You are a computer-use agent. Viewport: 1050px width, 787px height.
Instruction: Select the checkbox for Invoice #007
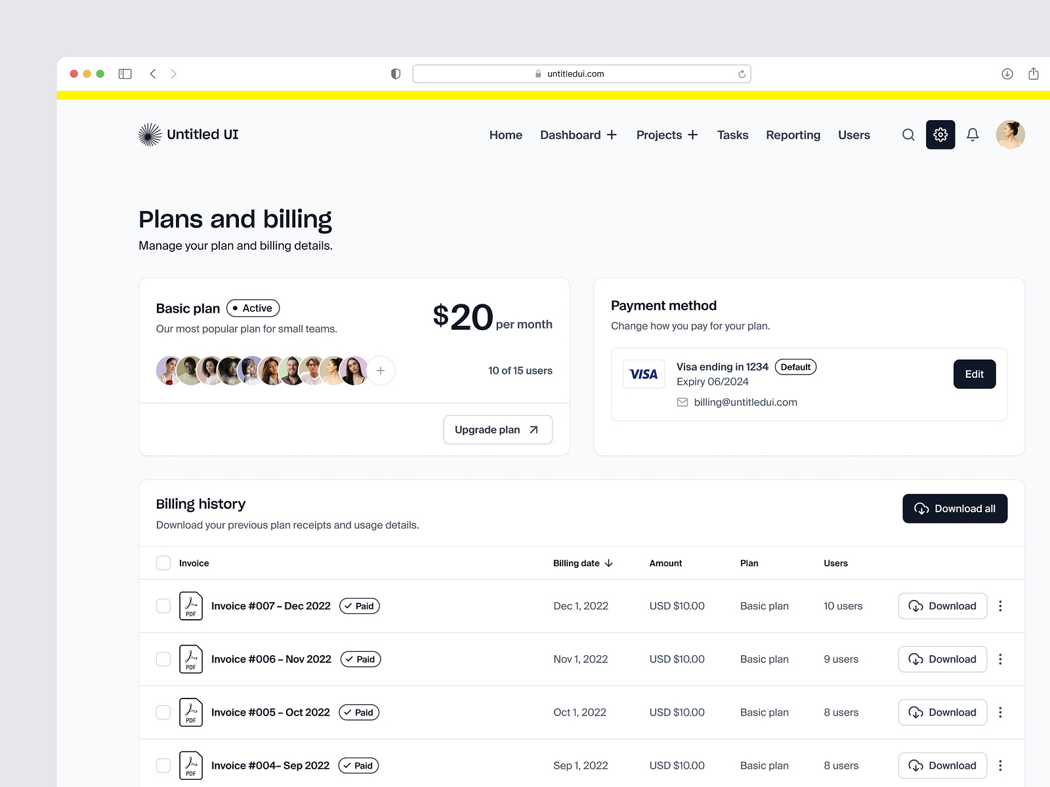coord(163,605)
